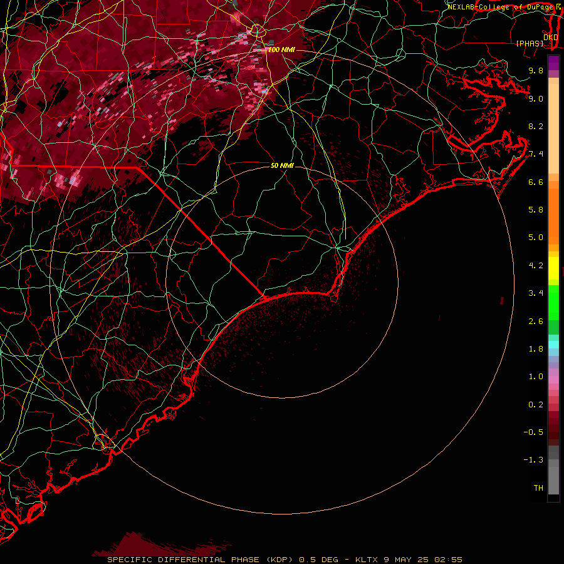Viewport: 564px width, 564px height.
Task: Click the DKD label above the scale
Action: [x=550, y=38]
